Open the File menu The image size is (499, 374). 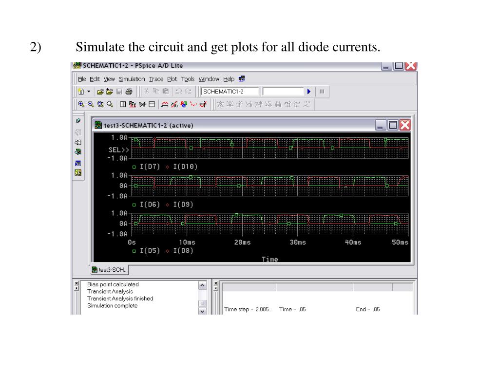(82, 79)
